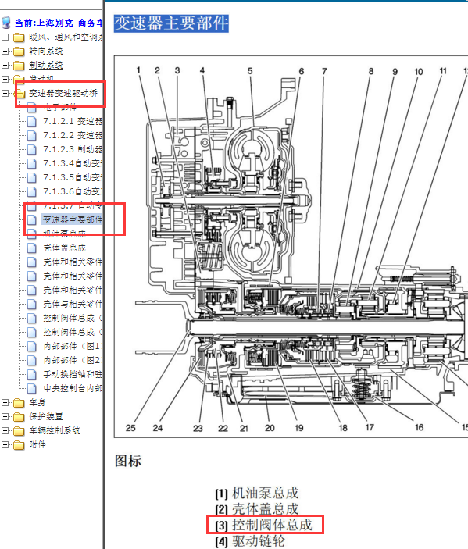Select the 保护装置 folder label
The width and height of the screenshot is (468, 549).
[x=46, y=417]
